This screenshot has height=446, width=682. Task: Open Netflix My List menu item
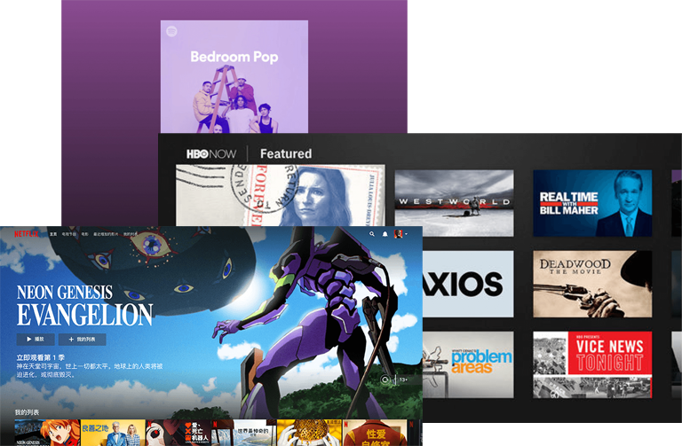coord(131,234)
